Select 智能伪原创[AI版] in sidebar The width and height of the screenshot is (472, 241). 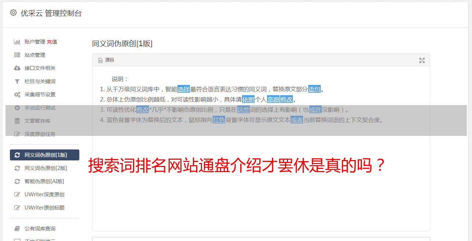pos(44,181)
